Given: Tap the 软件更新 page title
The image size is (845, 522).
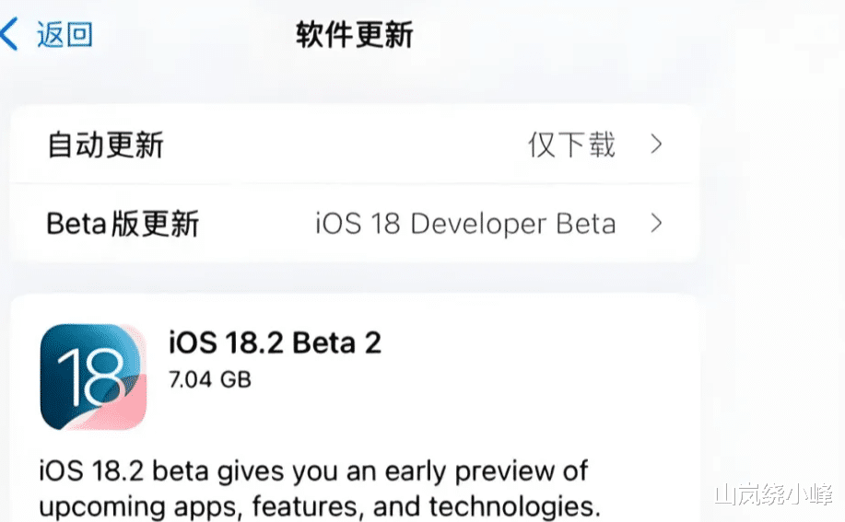Looking at the screenshot, I should tap(354, 35).
